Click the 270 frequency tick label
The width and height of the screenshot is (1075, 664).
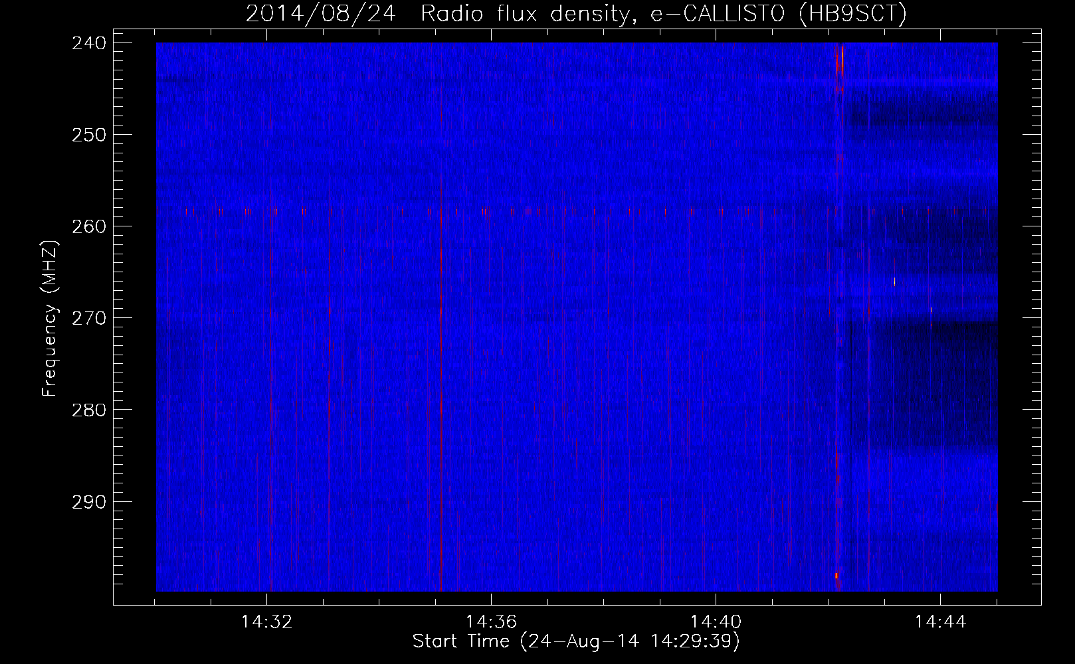[88, 317]
